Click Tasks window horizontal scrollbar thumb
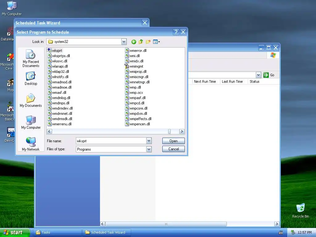This screenshot has width=316, height=237. coord(166,224)
